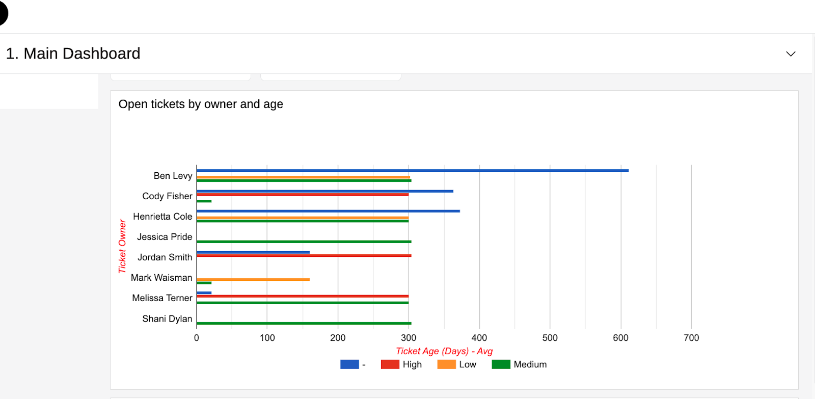This screenshot has width=815, height=399.
Task: Click the '400' tick label on x-axis
Action: point(479,338)
